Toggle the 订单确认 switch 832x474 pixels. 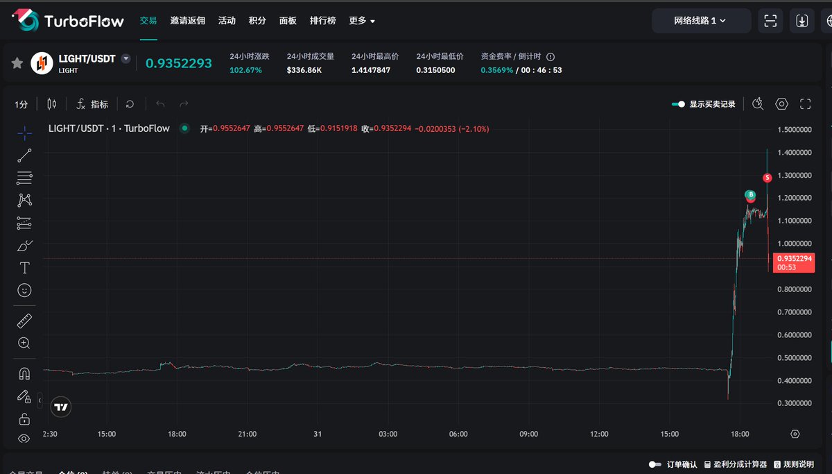(655, 464)
